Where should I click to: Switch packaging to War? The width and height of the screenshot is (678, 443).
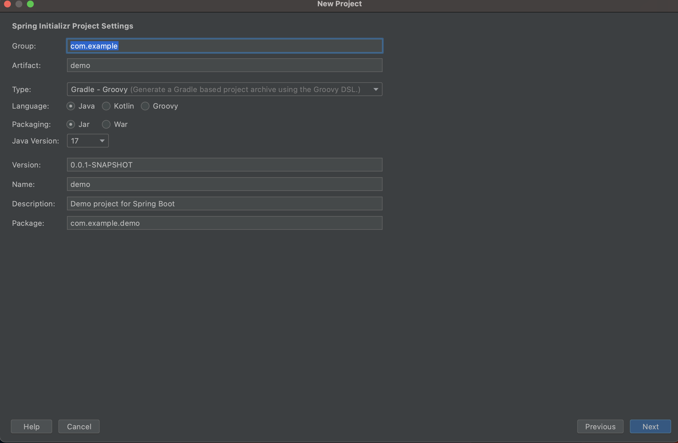106,124
